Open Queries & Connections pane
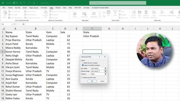The height and width of the screenshot is (101, 180). click(58, 12)
